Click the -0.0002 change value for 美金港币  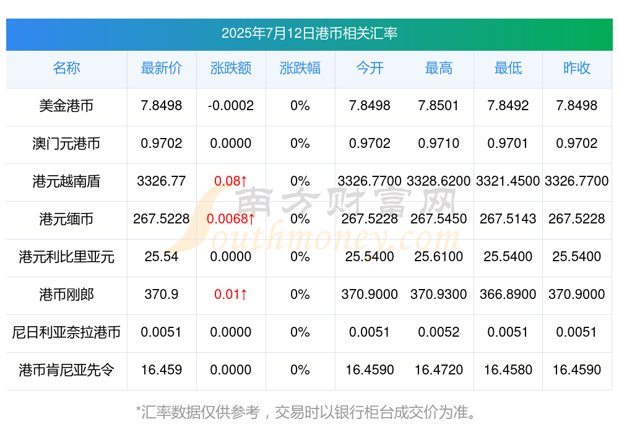[x=230, y=105]
